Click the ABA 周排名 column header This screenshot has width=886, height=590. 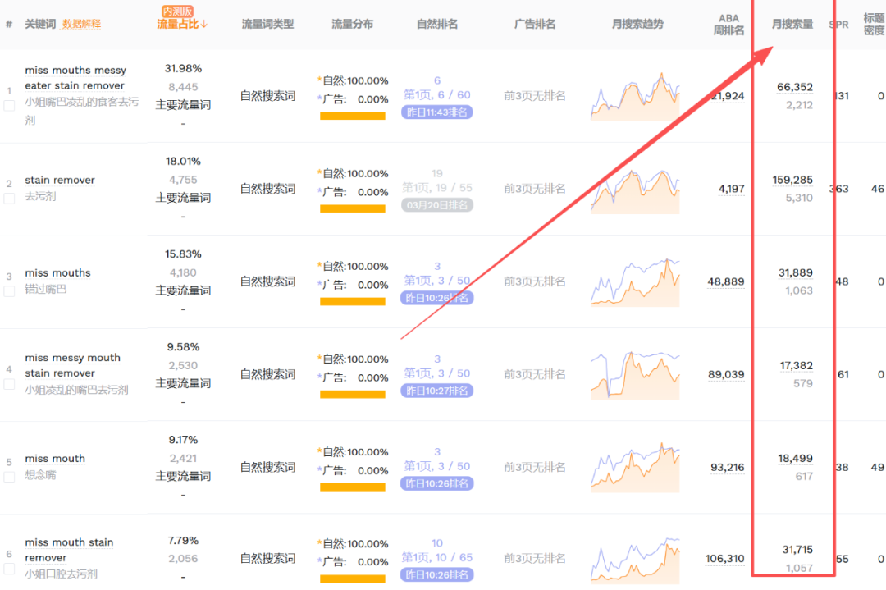pyautogui.click(x=728, y=25)
